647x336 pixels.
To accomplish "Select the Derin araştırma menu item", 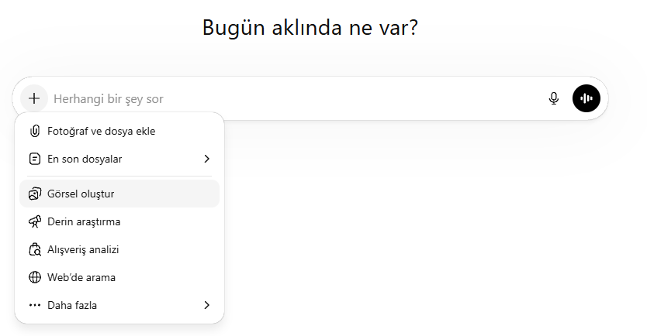I will point(84,221).
